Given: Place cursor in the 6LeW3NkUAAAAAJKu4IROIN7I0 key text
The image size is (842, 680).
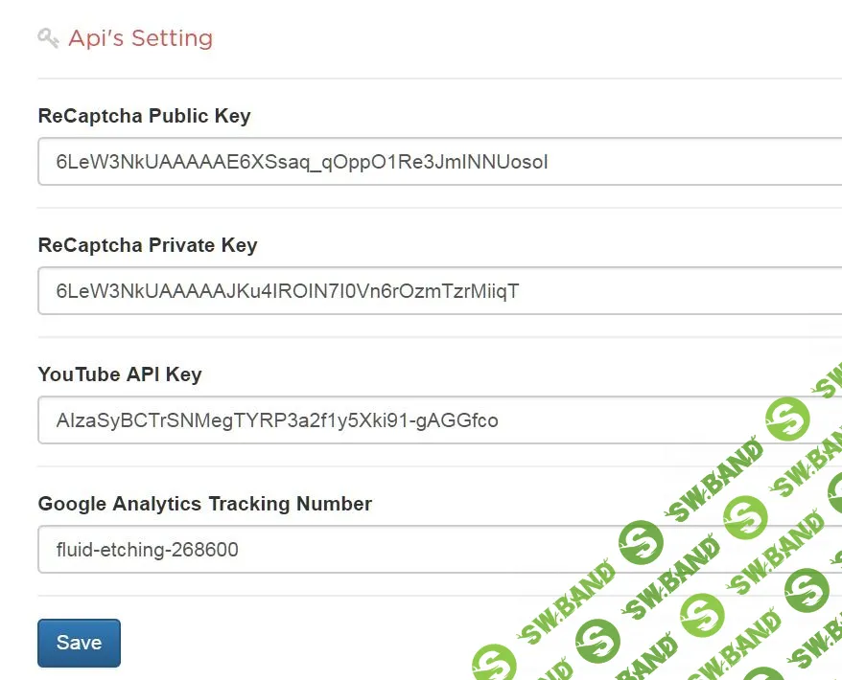Looking at the screenshot, I should (x=288, y=291).
